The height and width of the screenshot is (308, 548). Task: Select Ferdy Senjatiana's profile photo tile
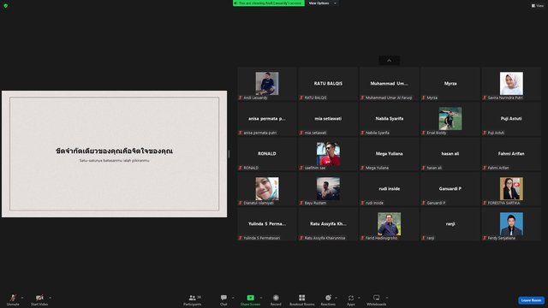pos(511,224)
